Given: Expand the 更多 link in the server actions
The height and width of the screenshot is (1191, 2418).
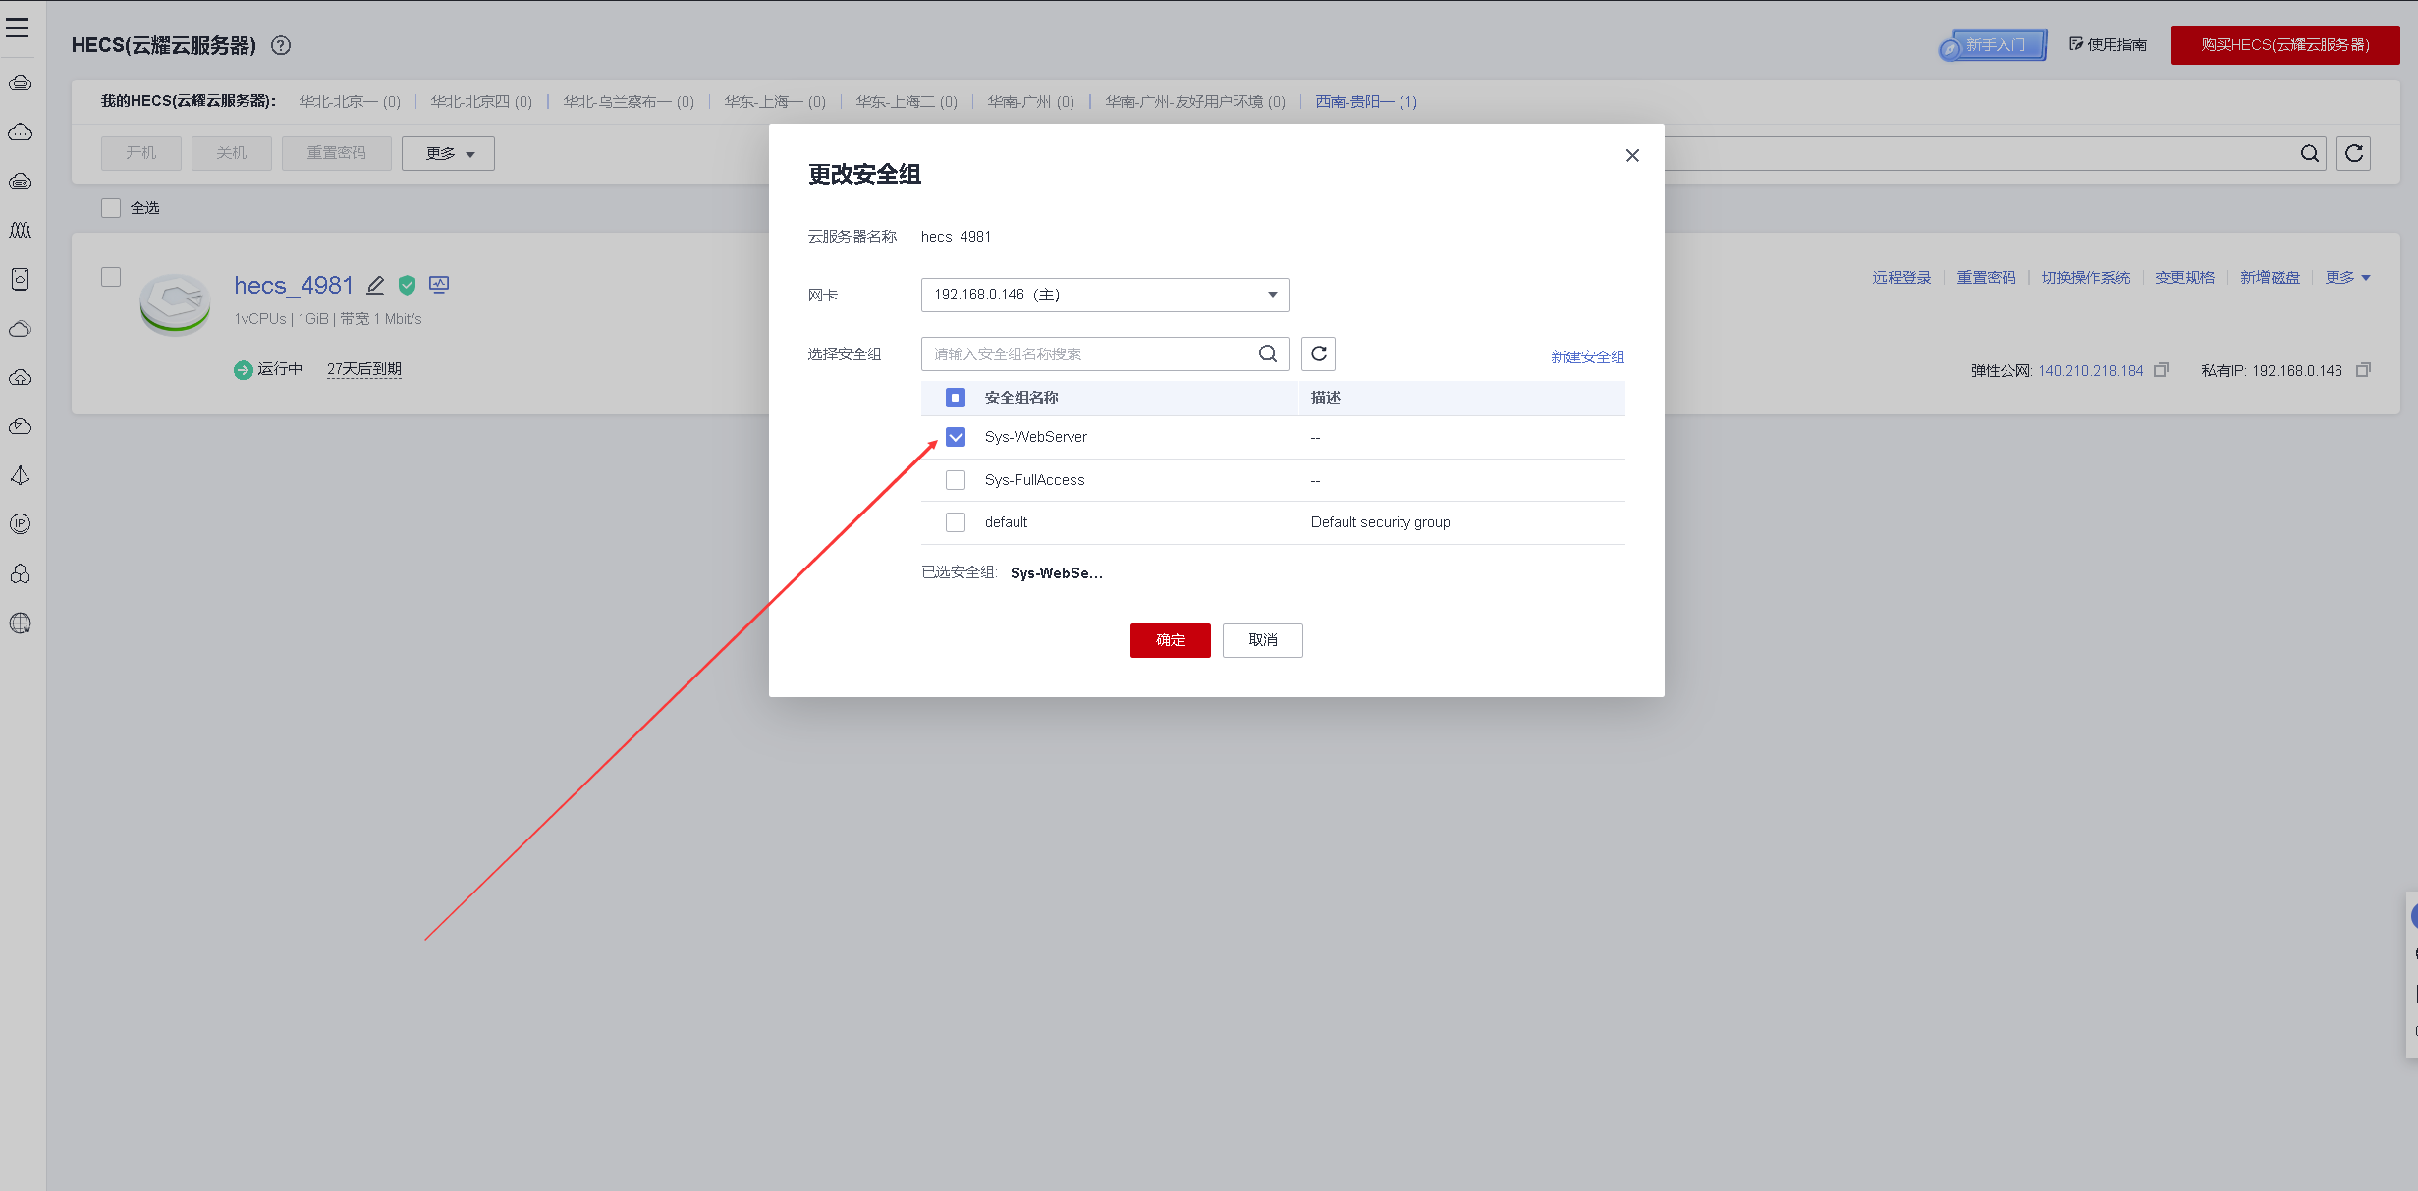Looking at the screenshot, I should tap(2346, 278).
